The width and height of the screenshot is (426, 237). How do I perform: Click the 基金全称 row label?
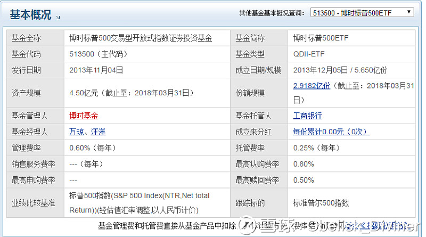tap(26, 38)
